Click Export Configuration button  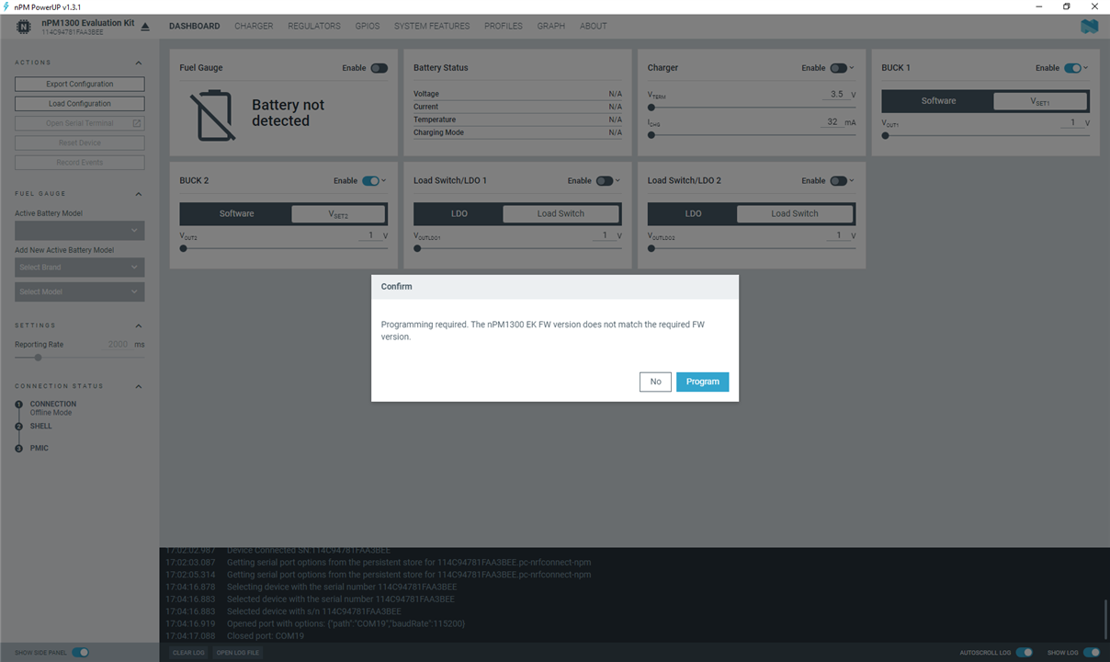(x=80, y=84)
